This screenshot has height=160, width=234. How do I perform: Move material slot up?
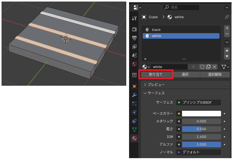pyautogui.click(x=227, y=50)
